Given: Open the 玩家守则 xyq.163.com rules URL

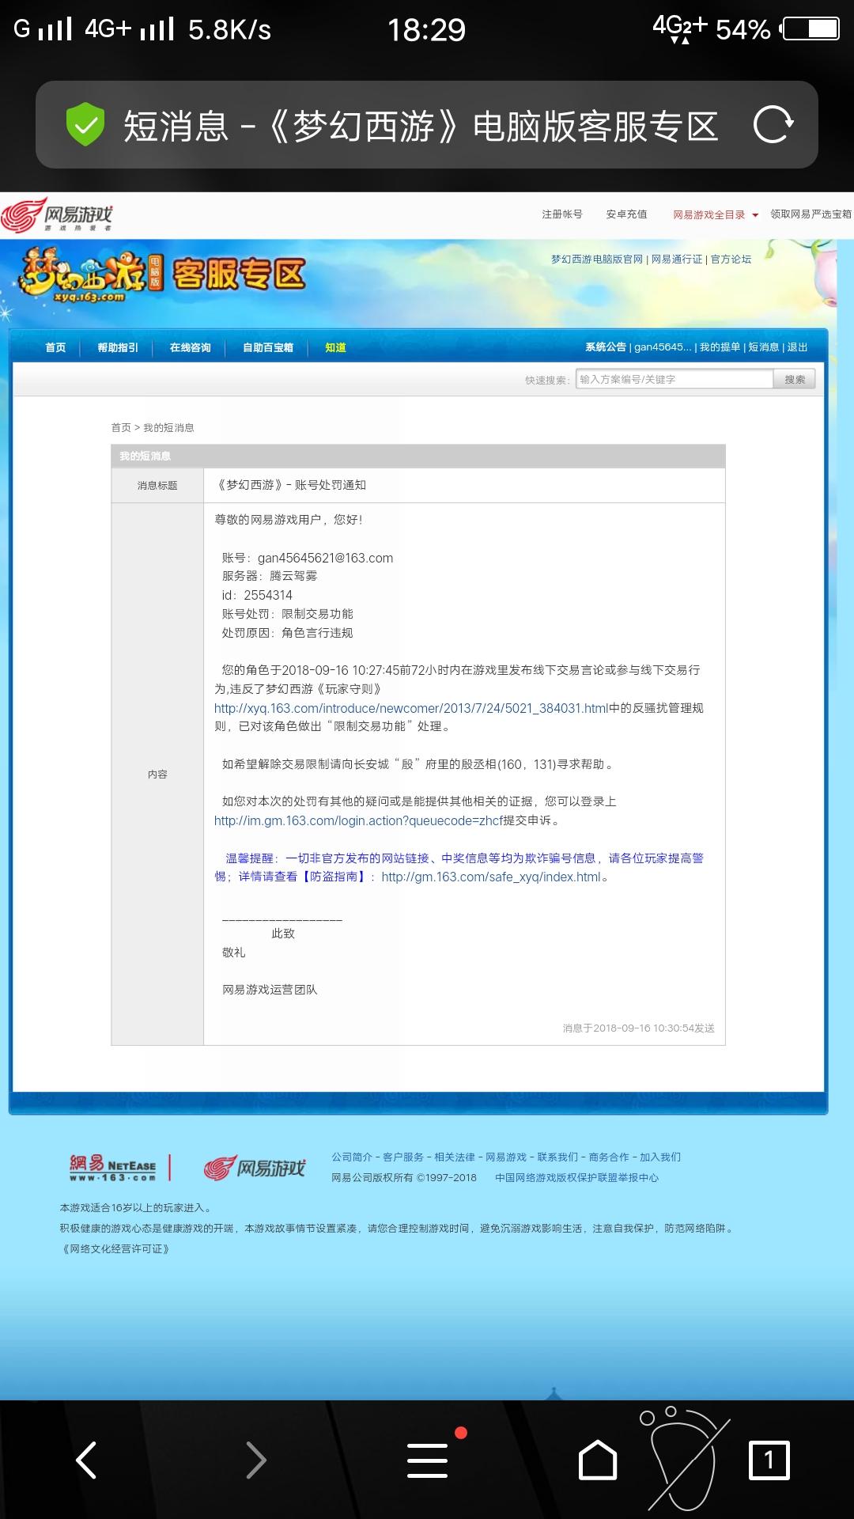Looking at the screenshot, I should click(x=411, y=708).
